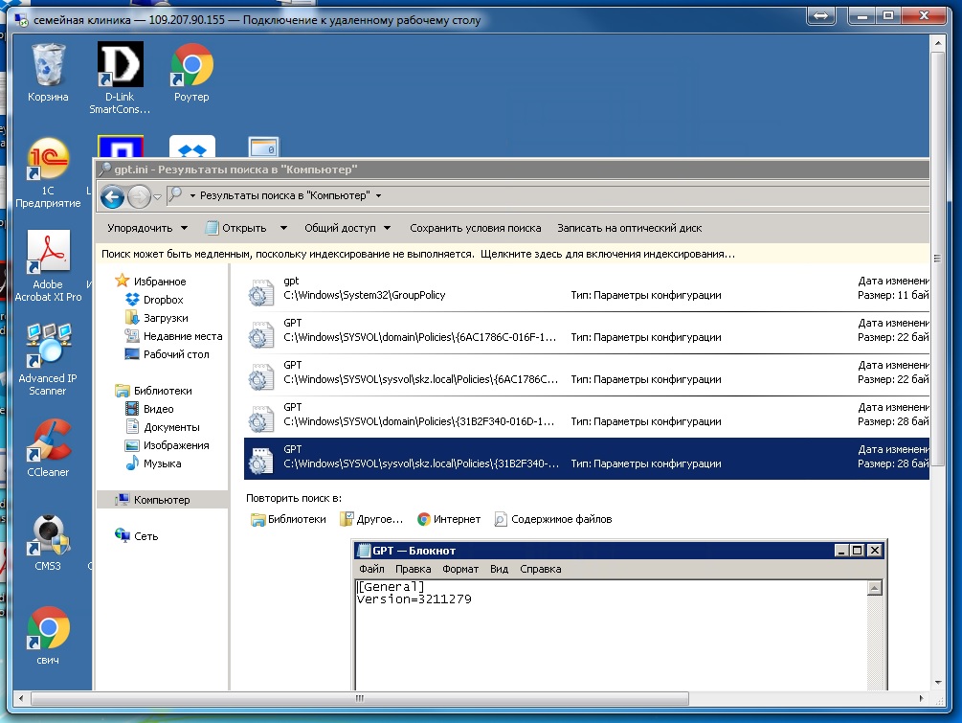
Task: Open Изображения library
Action: pos(167,445)
